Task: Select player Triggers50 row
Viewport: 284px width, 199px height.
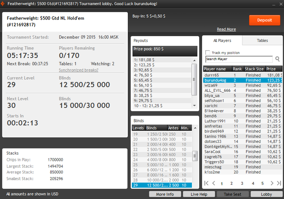Action: [x=243, y=162]
